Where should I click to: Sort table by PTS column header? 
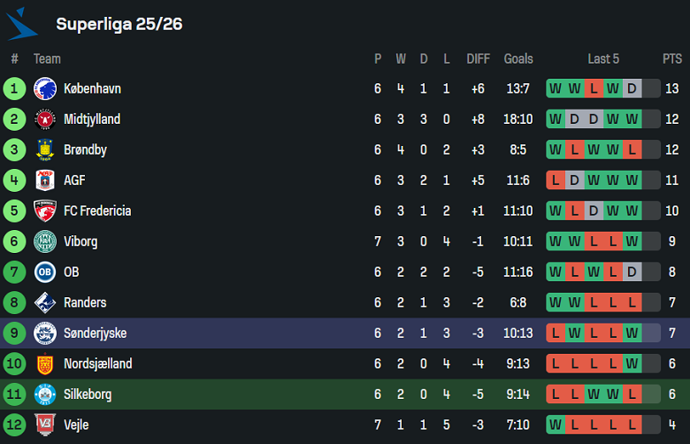pyautogui.click(x=671, y=59)
